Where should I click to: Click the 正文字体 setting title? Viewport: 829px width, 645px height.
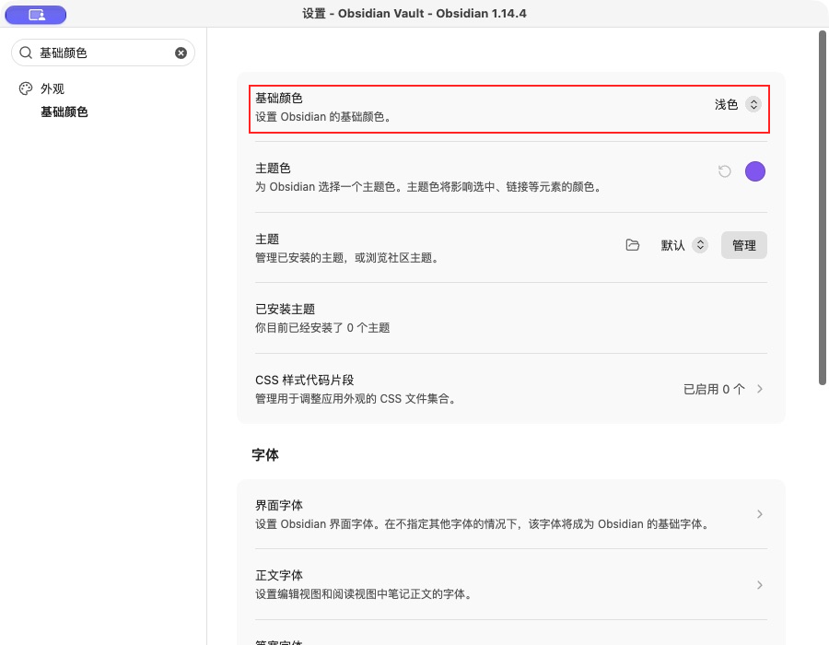(278, 575)
